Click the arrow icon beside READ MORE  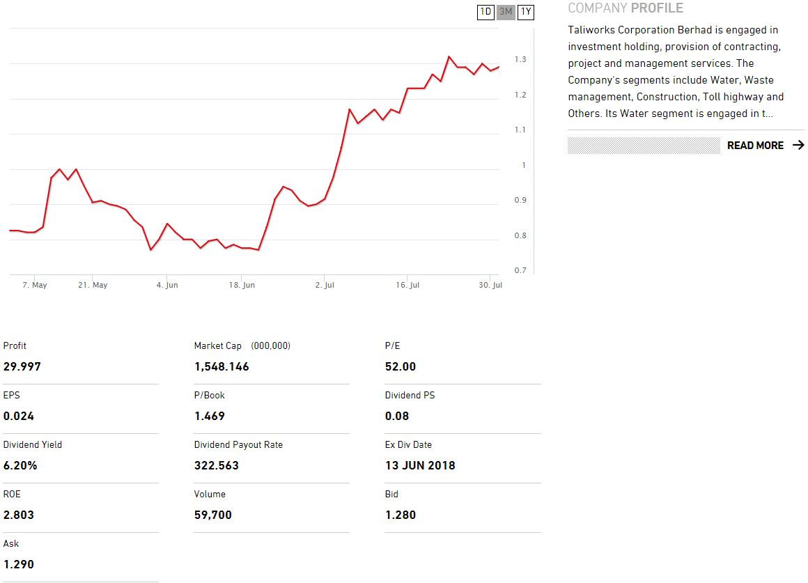pos(798,146)
